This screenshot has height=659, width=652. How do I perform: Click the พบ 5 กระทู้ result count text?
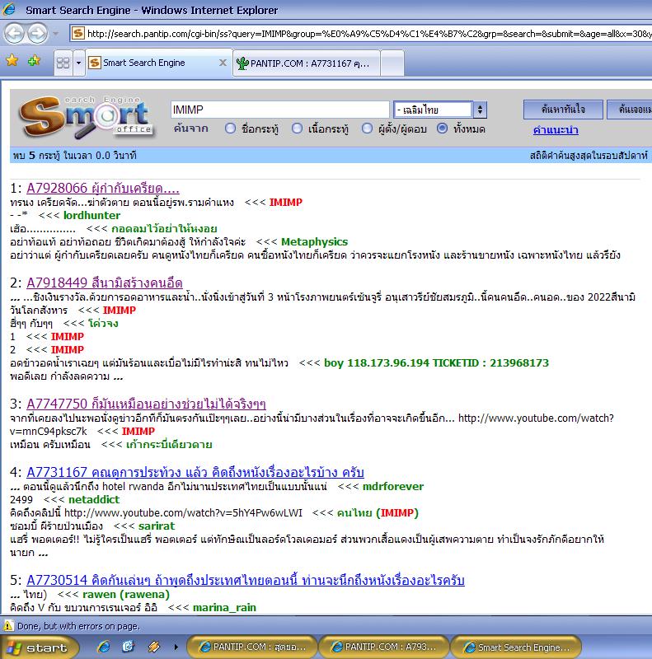(74, 156)
